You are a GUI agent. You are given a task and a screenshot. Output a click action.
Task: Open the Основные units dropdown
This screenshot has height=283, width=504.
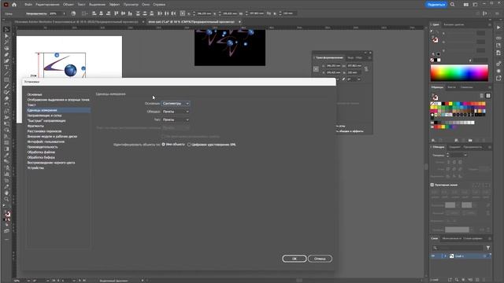pyautogui.click(x=176, y=103)
